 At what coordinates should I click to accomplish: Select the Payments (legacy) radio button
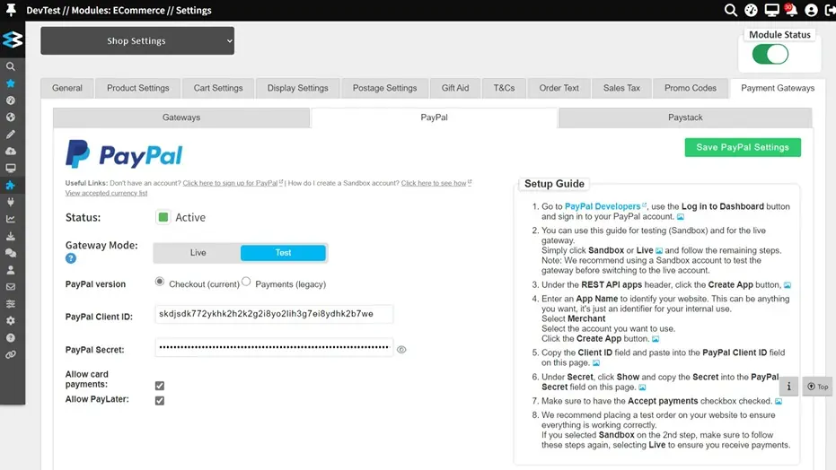(246, 282)
